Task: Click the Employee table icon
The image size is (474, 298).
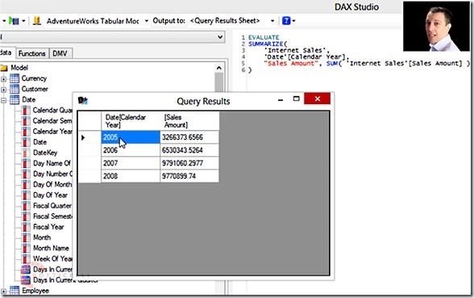Action: tap(15, 291)
